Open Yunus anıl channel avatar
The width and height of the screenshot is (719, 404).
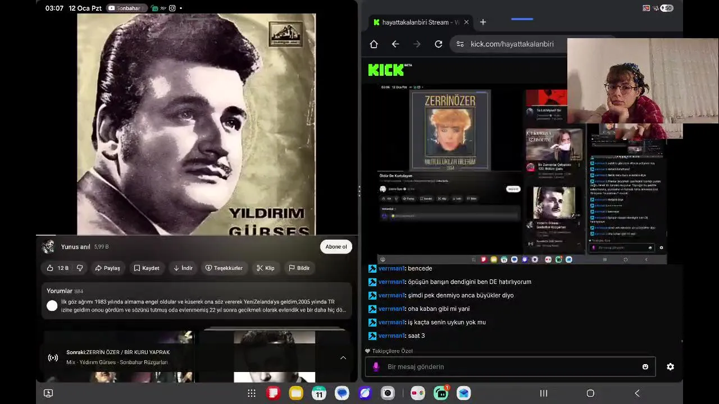(48, 247)
